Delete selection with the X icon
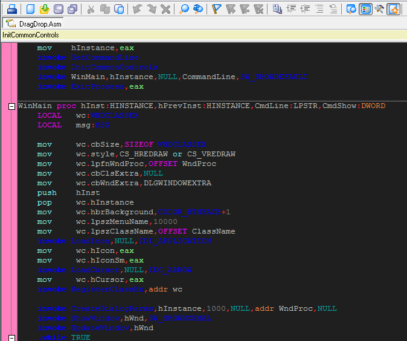The width and height of the screenshot is (407, 341). click(165, 9)
